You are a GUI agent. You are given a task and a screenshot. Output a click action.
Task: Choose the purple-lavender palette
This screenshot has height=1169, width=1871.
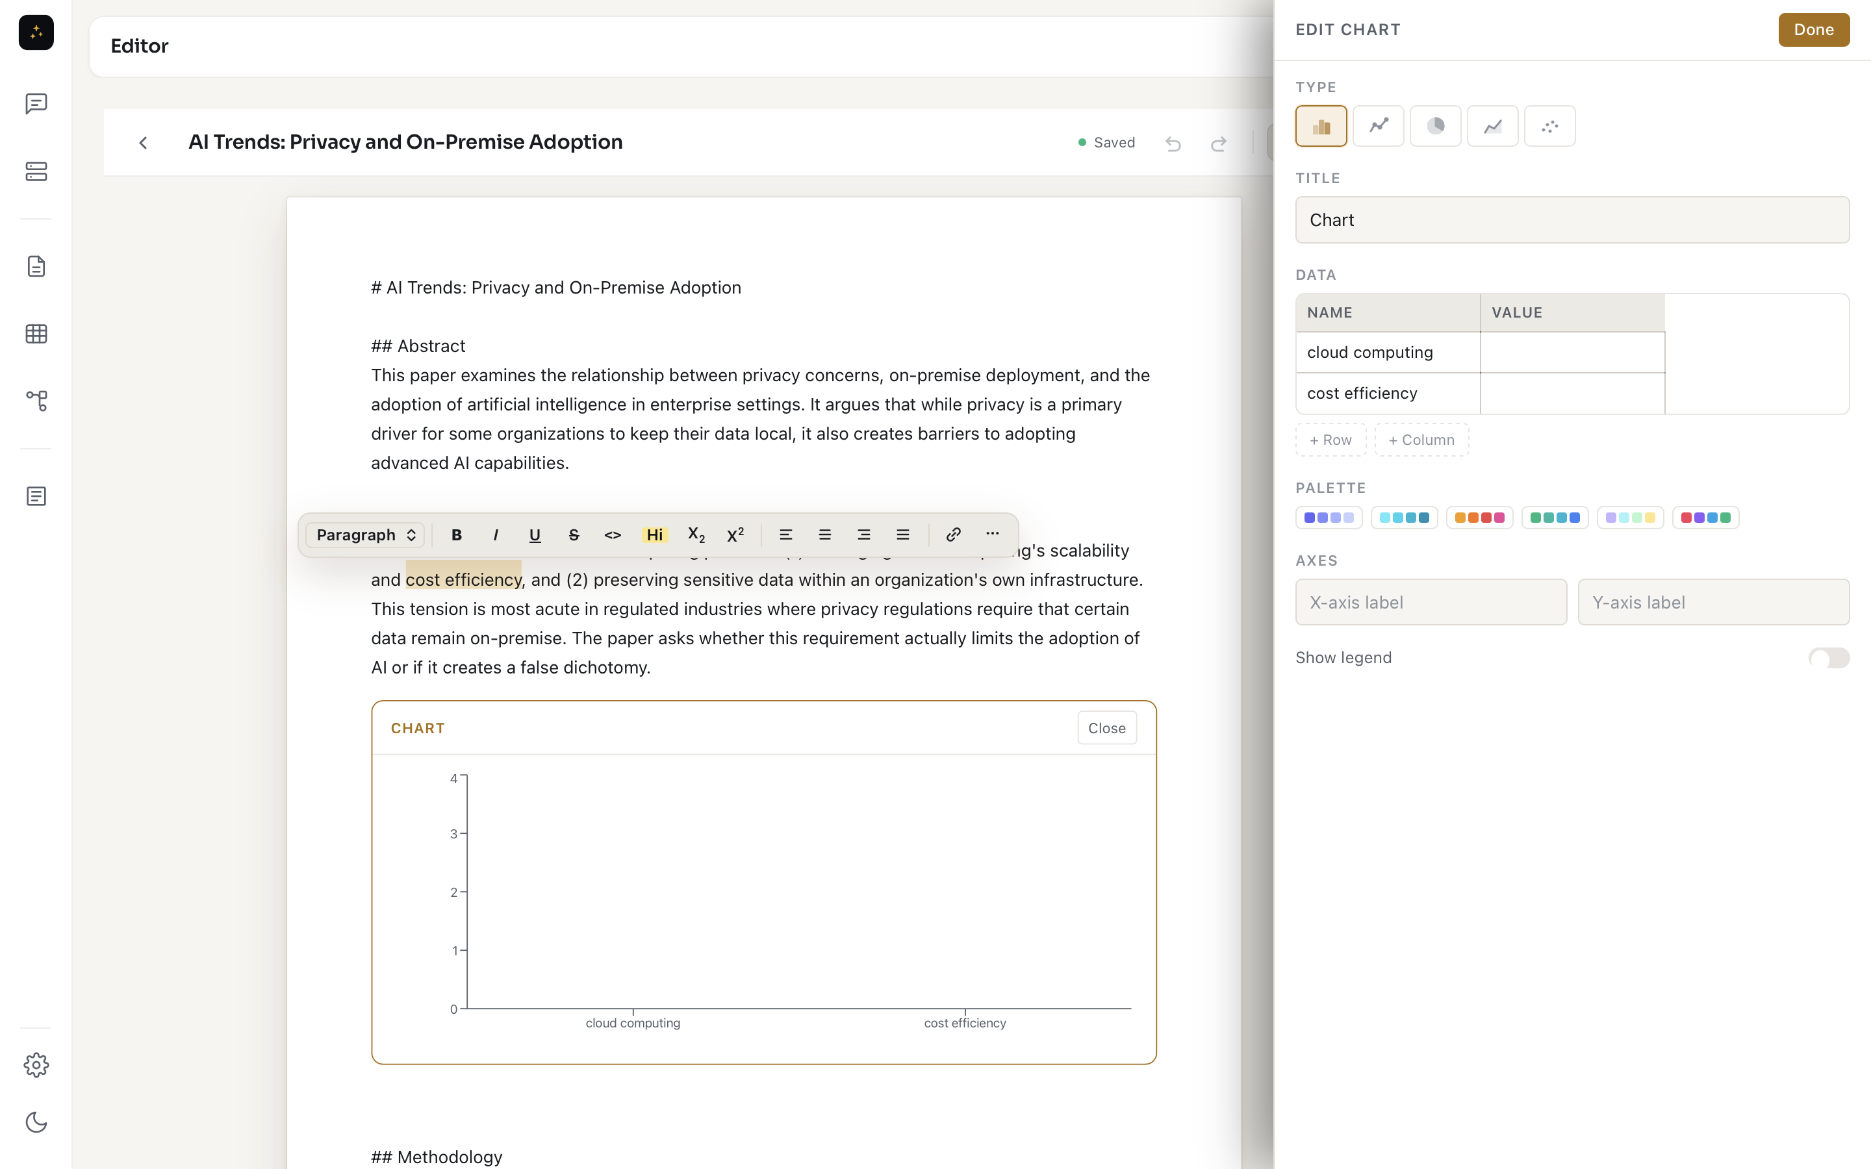(x=1329, y=517)
